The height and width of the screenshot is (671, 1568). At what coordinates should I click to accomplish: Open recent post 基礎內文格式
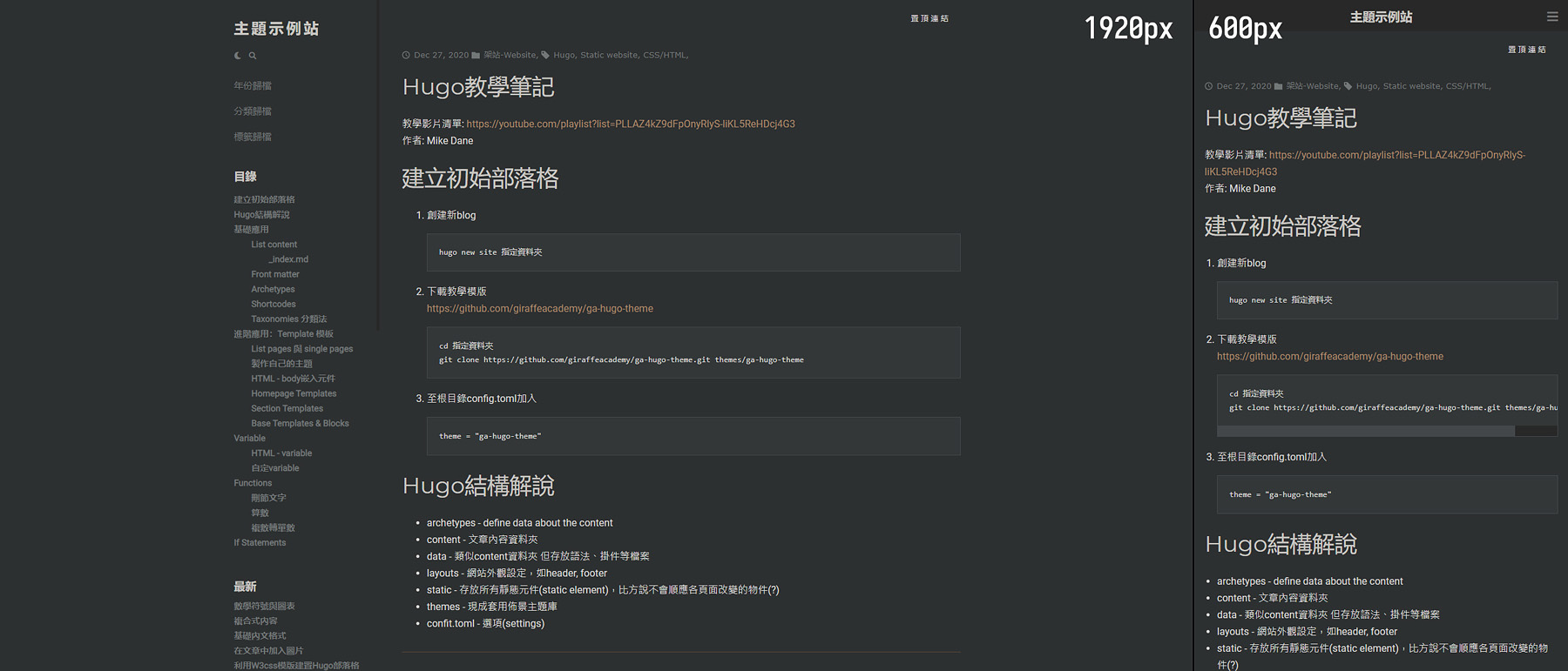point(260,635)
